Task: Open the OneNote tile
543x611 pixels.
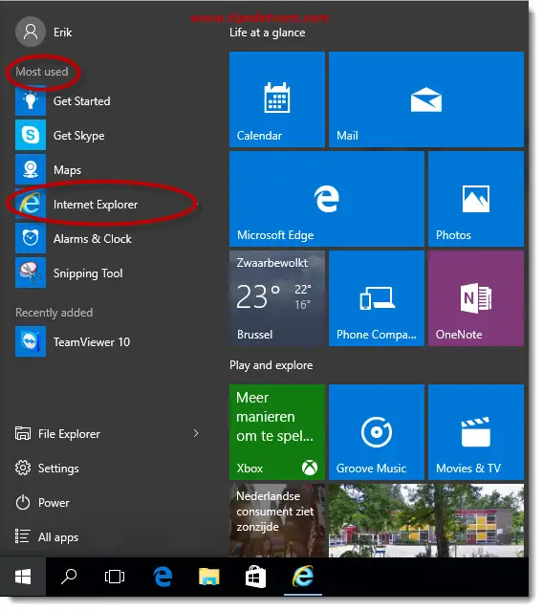Action: pyautogui.click(x=476, y=298)
